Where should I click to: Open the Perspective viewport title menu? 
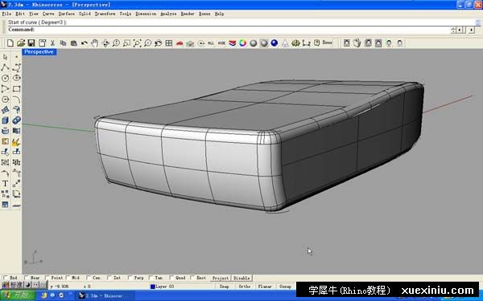(x=39, y=52)
